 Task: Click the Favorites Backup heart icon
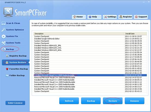(7, 69)
